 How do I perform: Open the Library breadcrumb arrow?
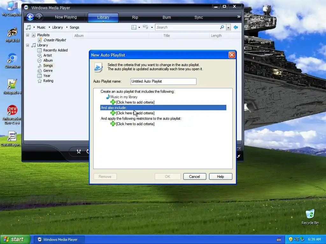click(x=49, y=27)
